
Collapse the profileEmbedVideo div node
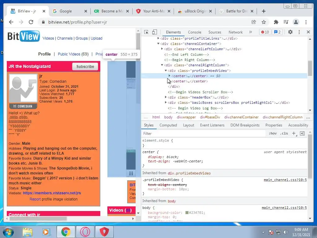pyautogui.click(x=166, y=70)
